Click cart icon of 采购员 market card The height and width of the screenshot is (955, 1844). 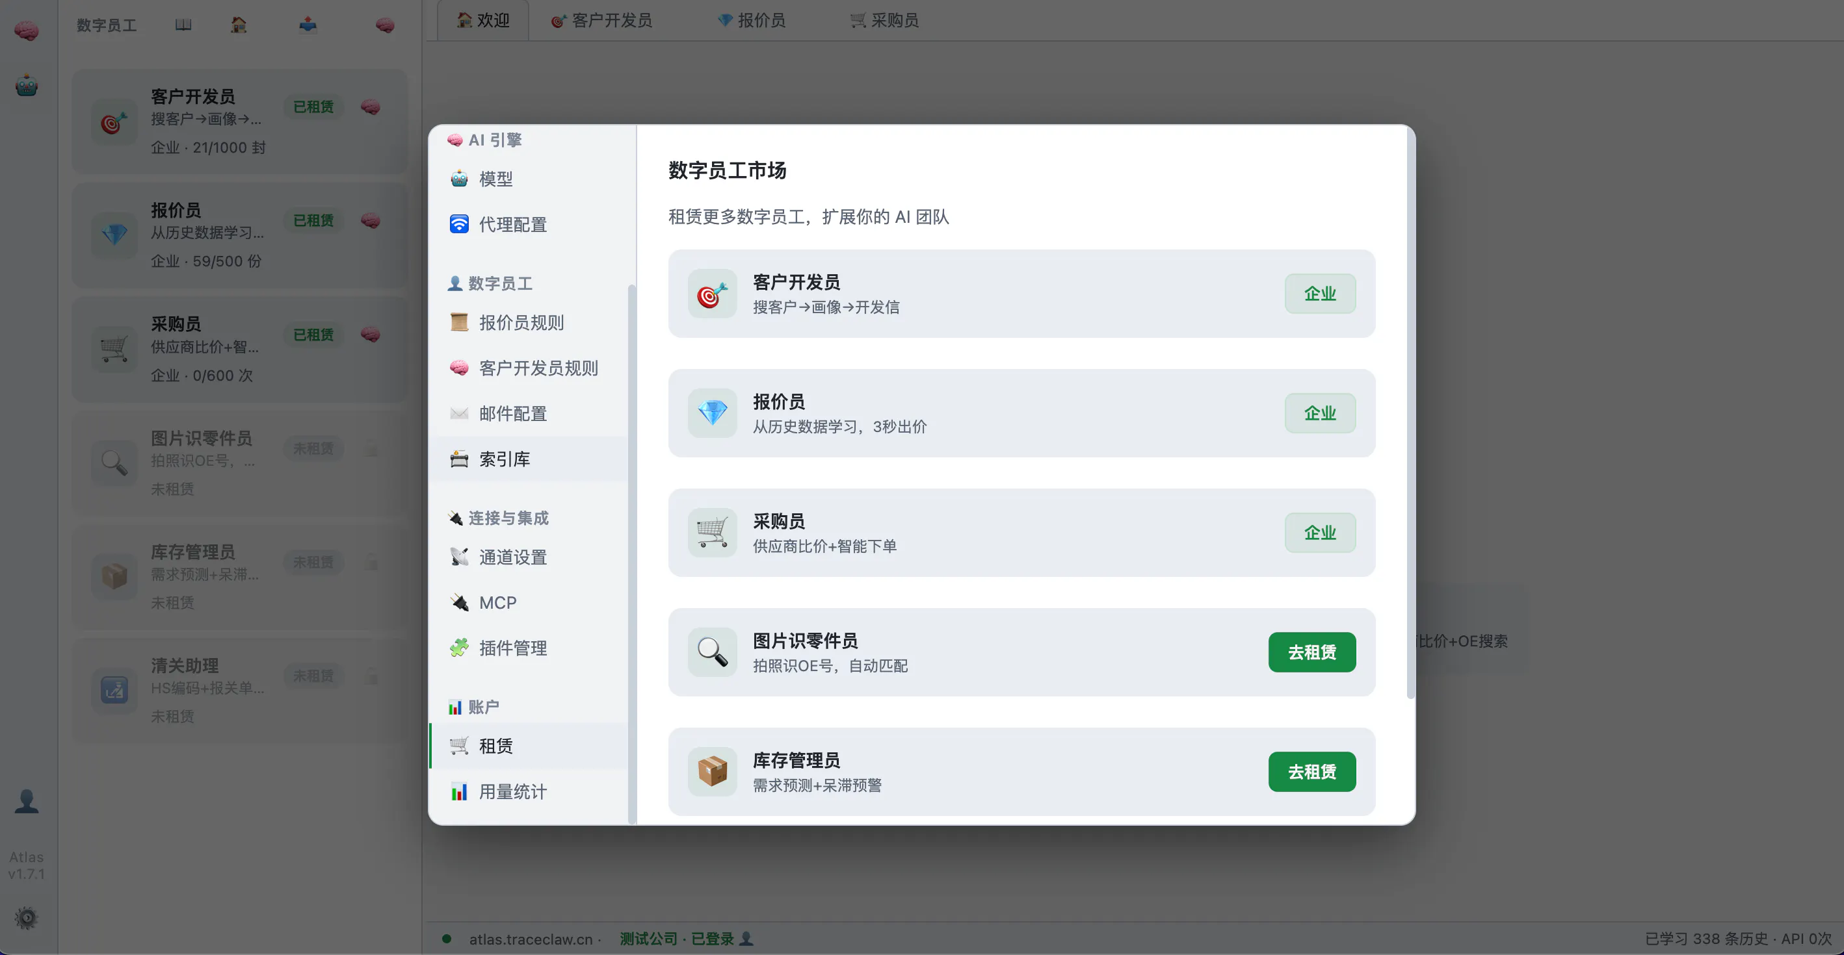pos(712,532)
